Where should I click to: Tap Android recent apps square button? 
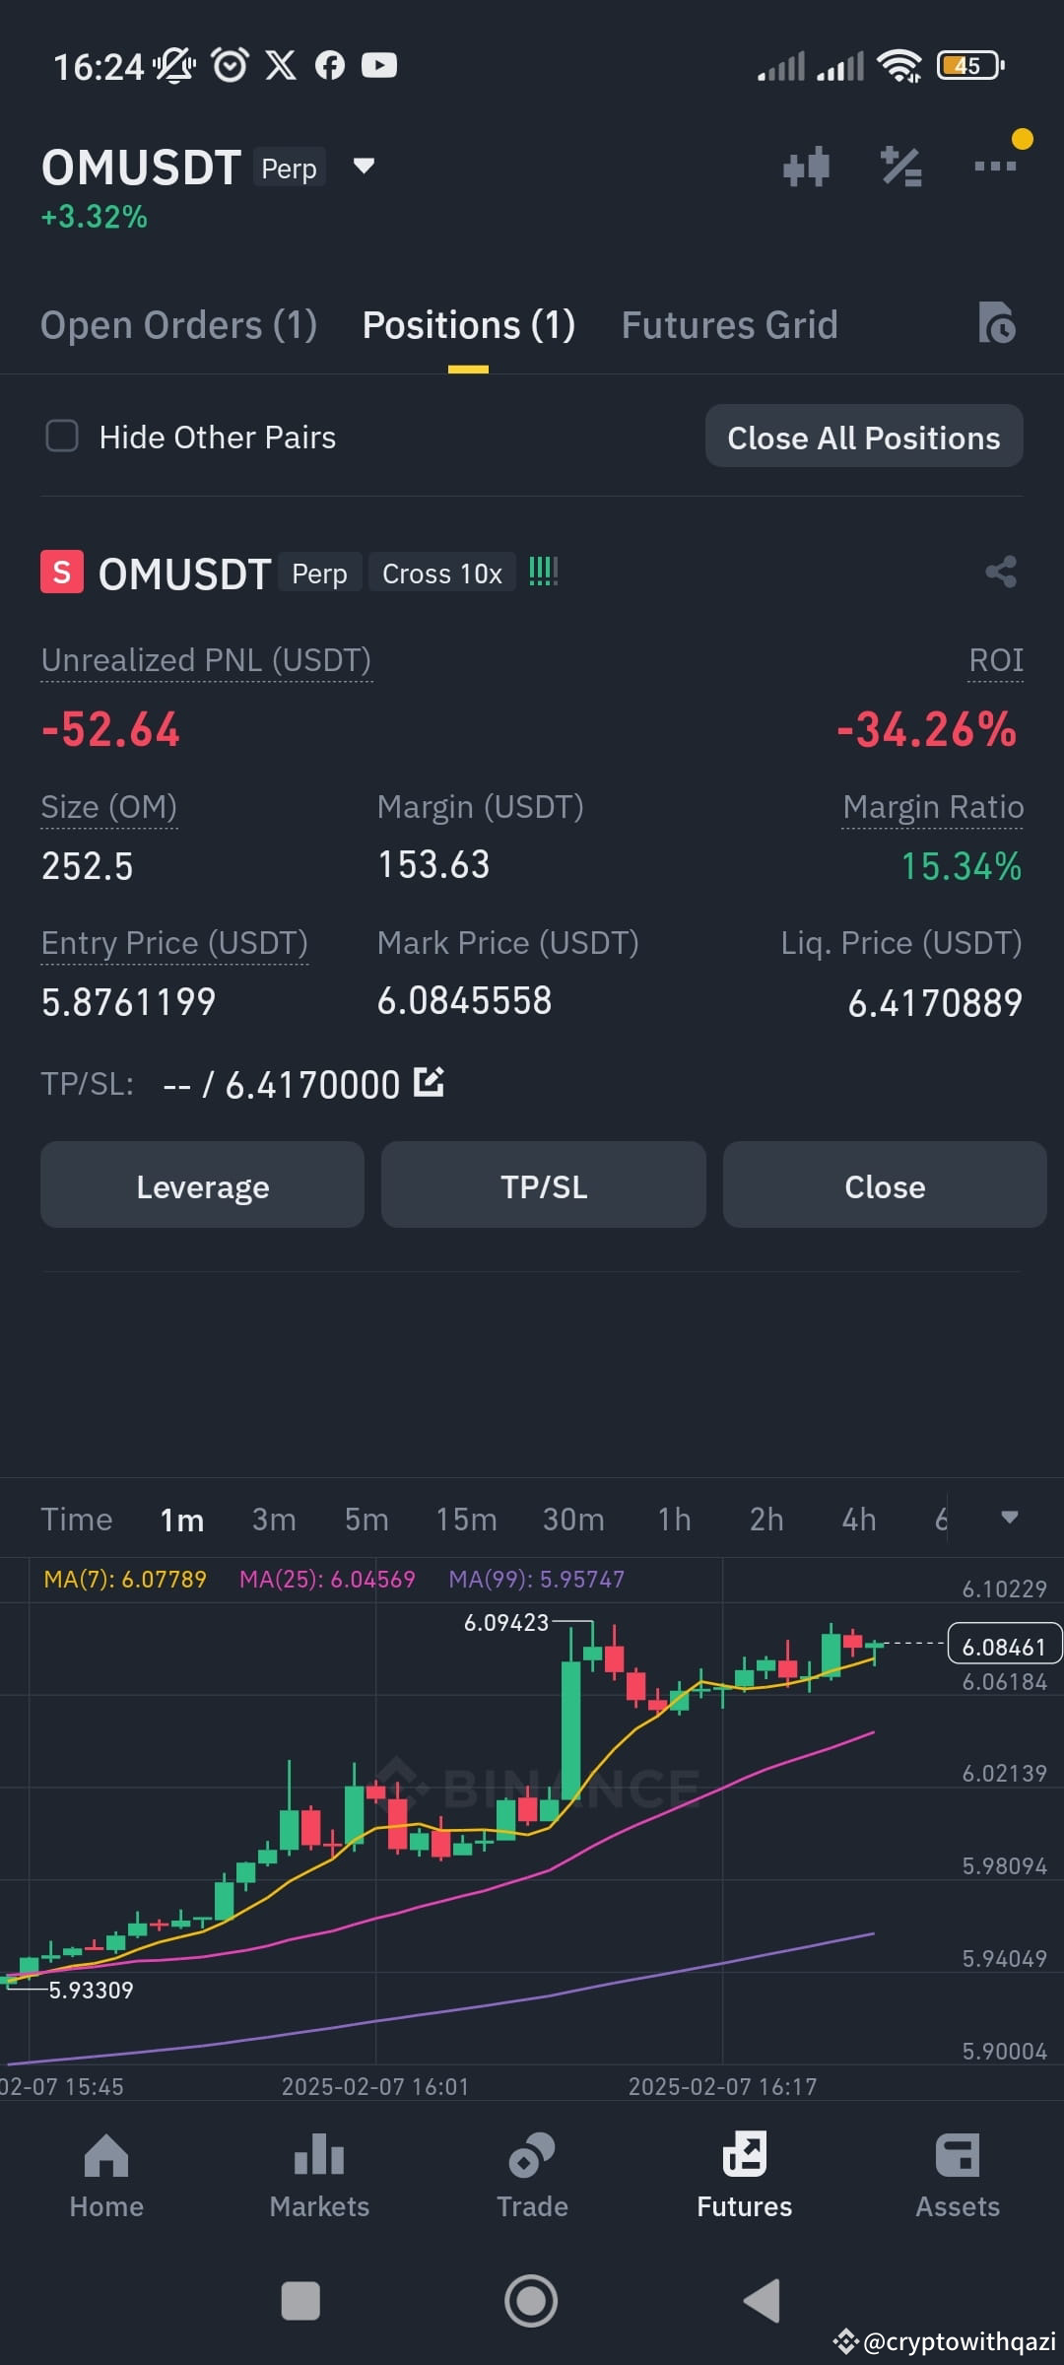[x=300, y=2301]
